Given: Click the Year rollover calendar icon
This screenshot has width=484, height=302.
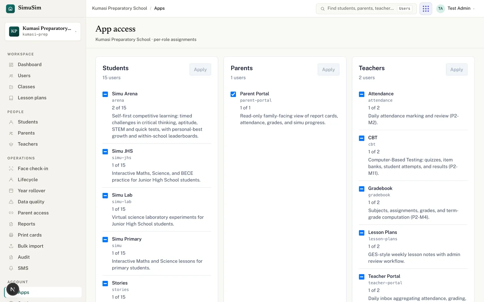Looking at the screenshot, I should (x=11, y=191).
